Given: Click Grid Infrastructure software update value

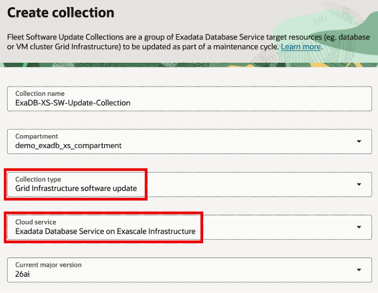Looking at the screenshot, I should [x=76, y=189].
